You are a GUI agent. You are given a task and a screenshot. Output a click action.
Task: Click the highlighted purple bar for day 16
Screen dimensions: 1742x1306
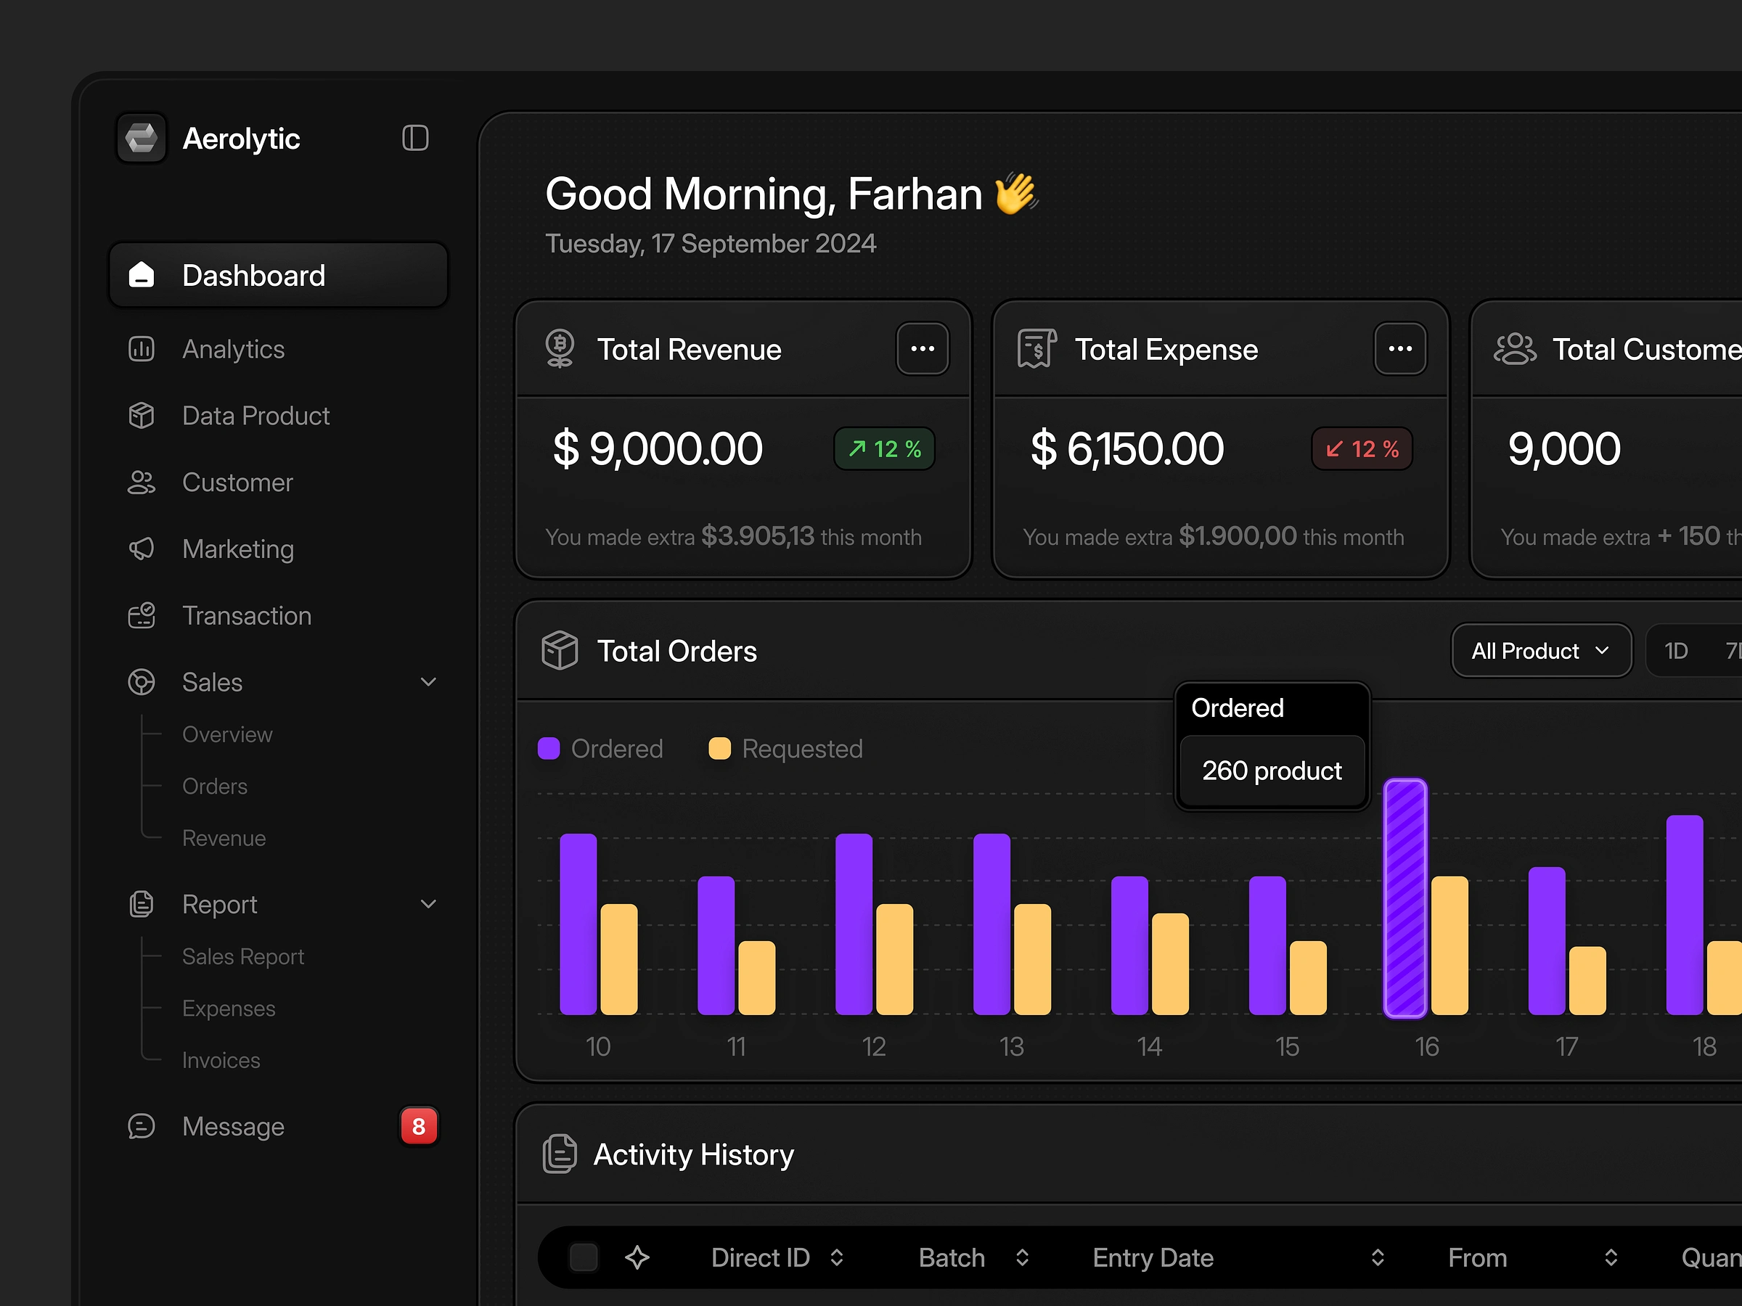1405,898
